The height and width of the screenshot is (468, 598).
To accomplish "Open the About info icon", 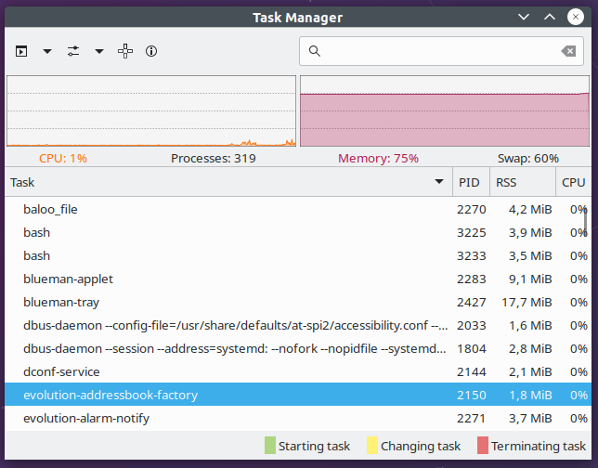I will (x=151, y=51).
